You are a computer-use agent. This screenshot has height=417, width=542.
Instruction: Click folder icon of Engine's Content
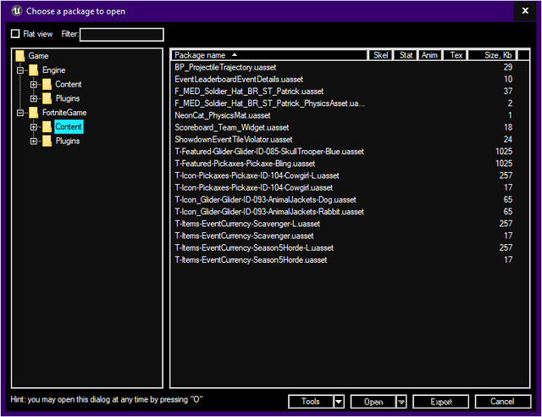tap(47, 84)
